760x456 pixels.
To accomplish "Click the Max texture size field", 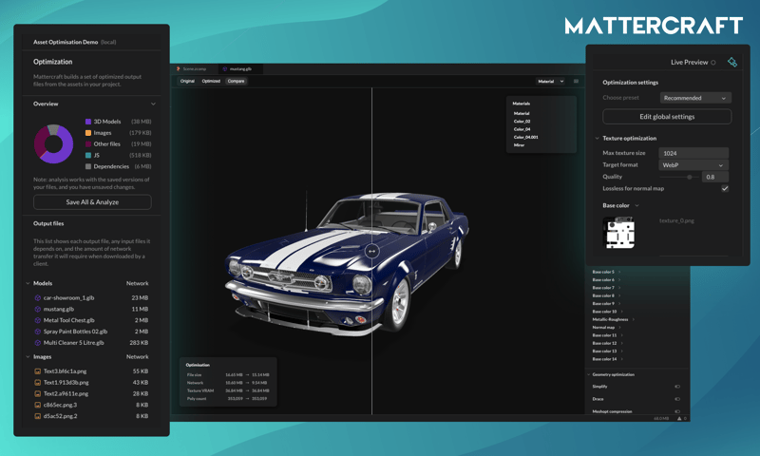I will click(693, 153).
